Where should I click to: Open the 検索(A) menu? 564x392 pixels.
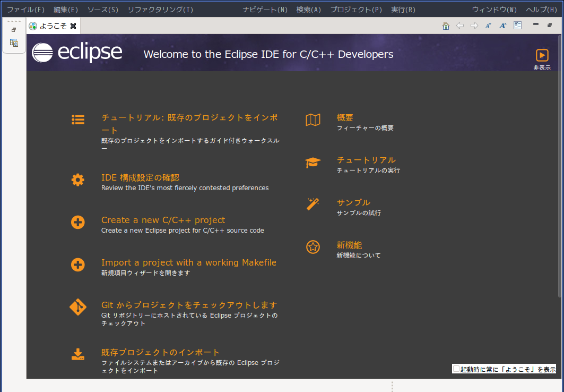click(x=309, y=10)
